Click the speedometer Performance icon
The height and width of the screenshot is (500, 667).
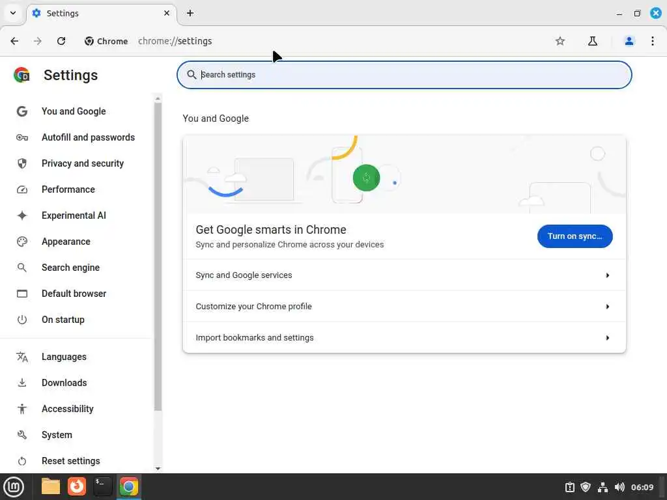tap(22, 189)
